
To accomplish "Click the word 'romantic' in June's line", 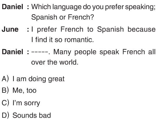I will [x=78, y=40].
